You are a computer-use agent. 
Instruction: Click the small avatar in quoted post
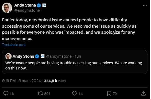tap(8, 56)
